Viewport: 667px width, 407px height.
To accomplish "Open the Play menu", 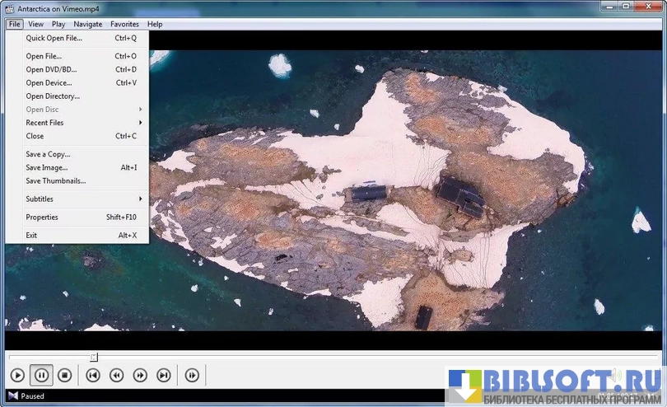I will pyautogui.click(x=58, y=25).
